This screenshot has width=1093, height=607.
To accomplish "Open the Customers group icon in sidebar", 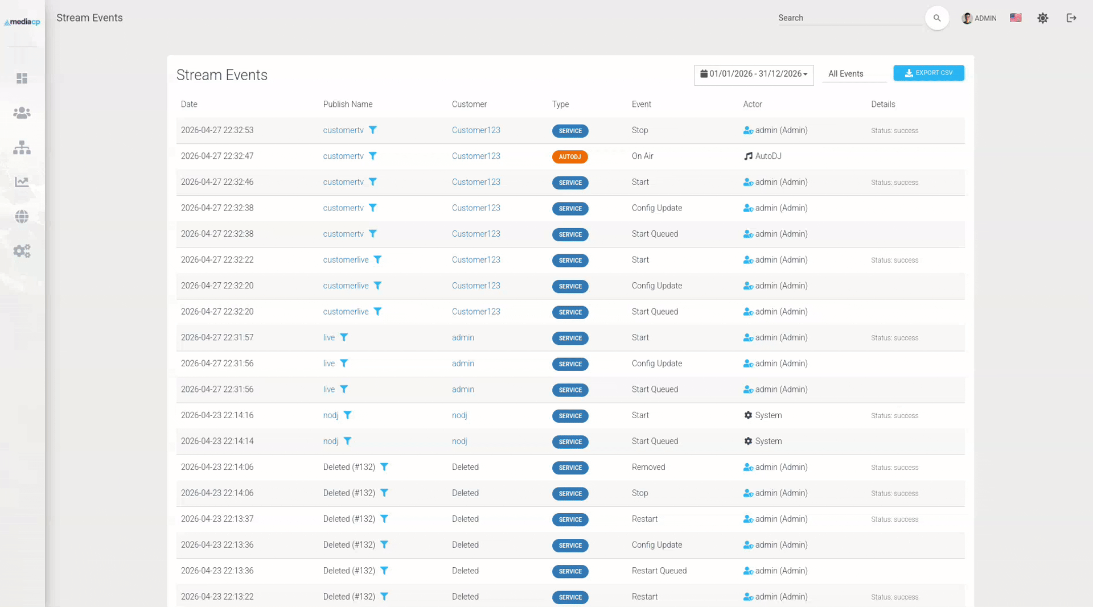I will tap(22, 113).
